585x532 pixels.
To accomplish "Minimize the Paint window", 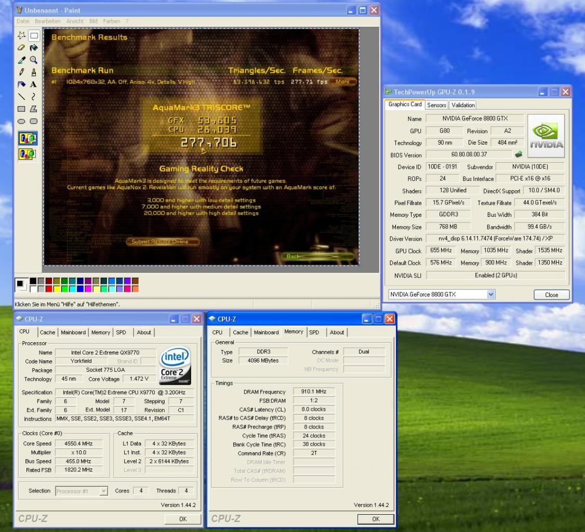I will click(x=351, y=10).
